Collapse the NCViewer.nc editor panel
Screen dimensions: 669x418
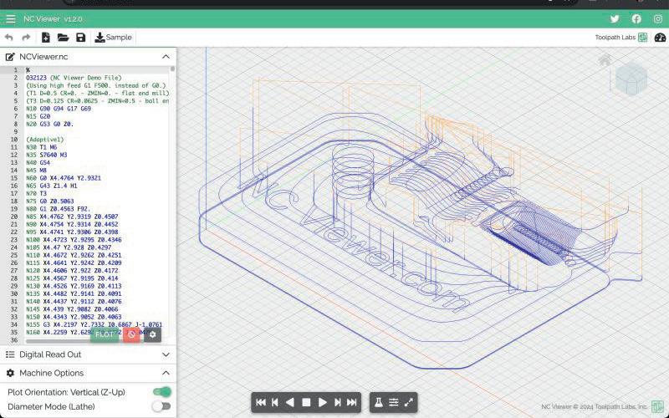coord(166,57)
